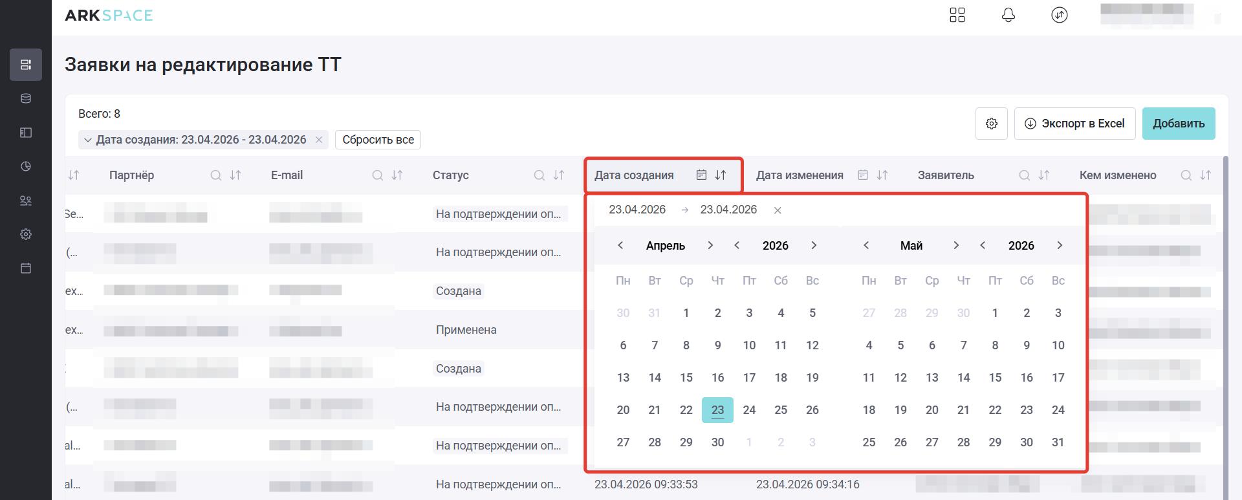This screenshot has height=500, width=1242.
Task: Remove the Дата создания filter tag
Action: pos(319,140)
